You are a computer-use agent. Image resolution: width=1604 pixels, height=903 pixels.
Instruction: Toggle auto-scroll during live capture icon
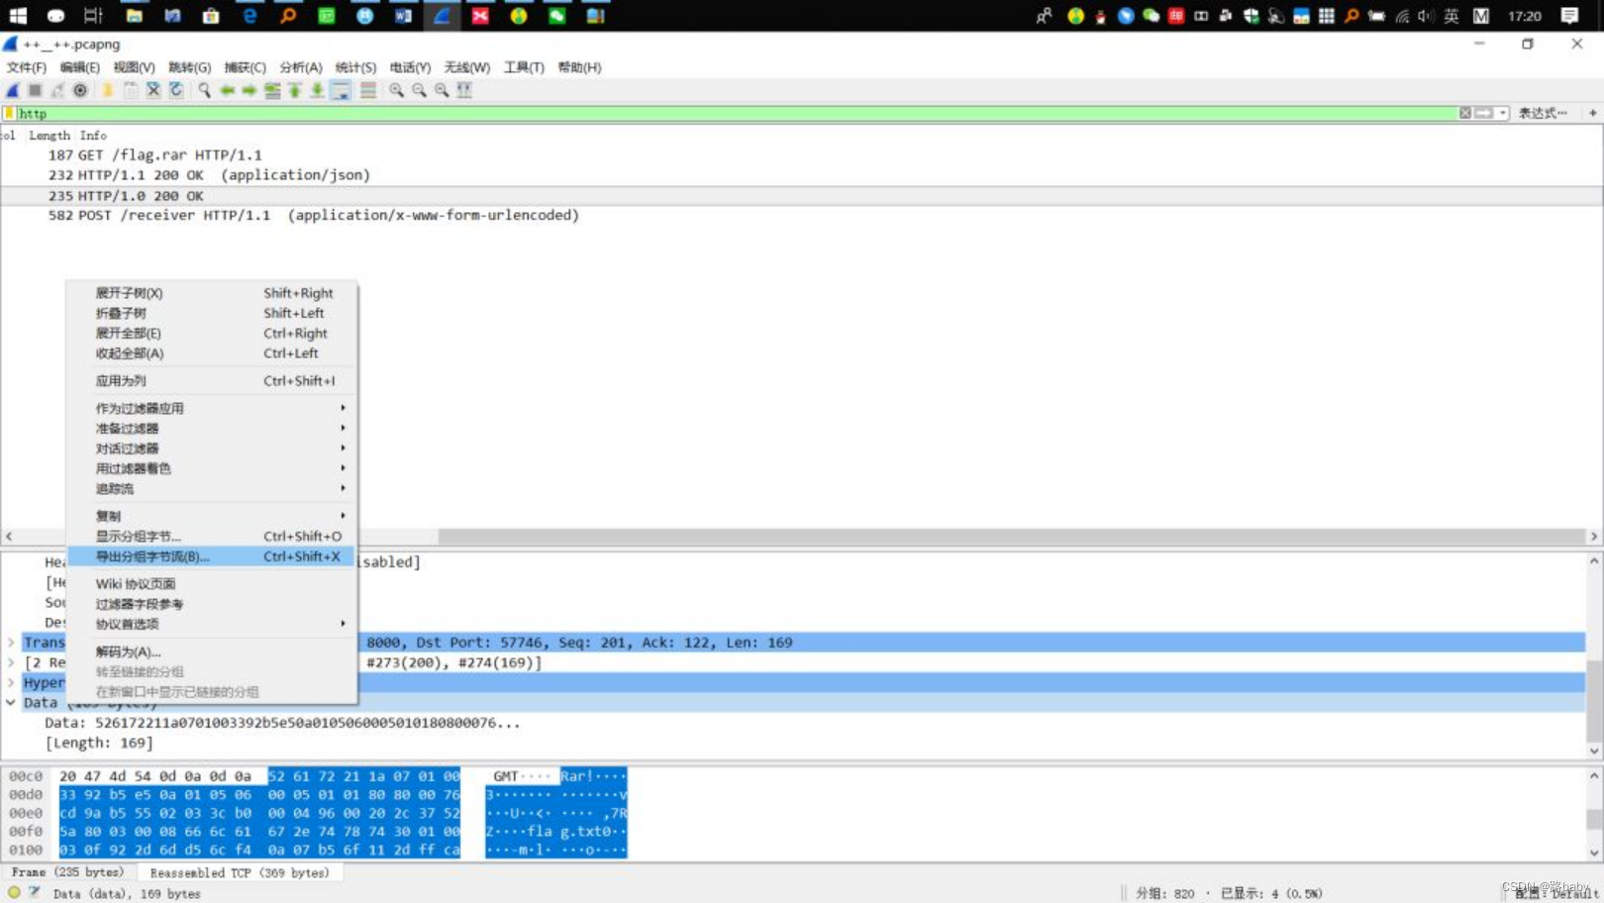[x=341, y=90]
